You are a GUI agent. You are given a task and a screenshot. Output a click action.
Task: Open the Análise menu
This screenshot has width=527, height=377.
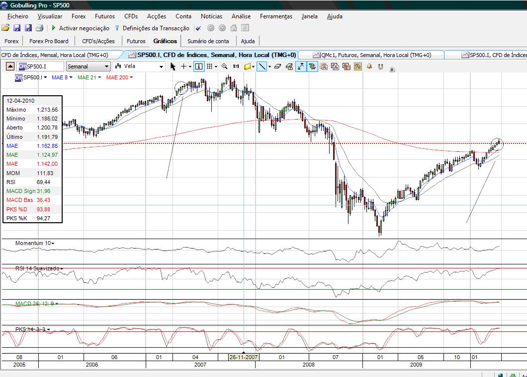(x=241, y=16)
